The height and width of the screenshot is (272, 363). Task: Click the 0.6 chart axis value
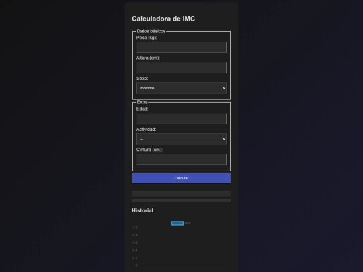pos(135,242)
